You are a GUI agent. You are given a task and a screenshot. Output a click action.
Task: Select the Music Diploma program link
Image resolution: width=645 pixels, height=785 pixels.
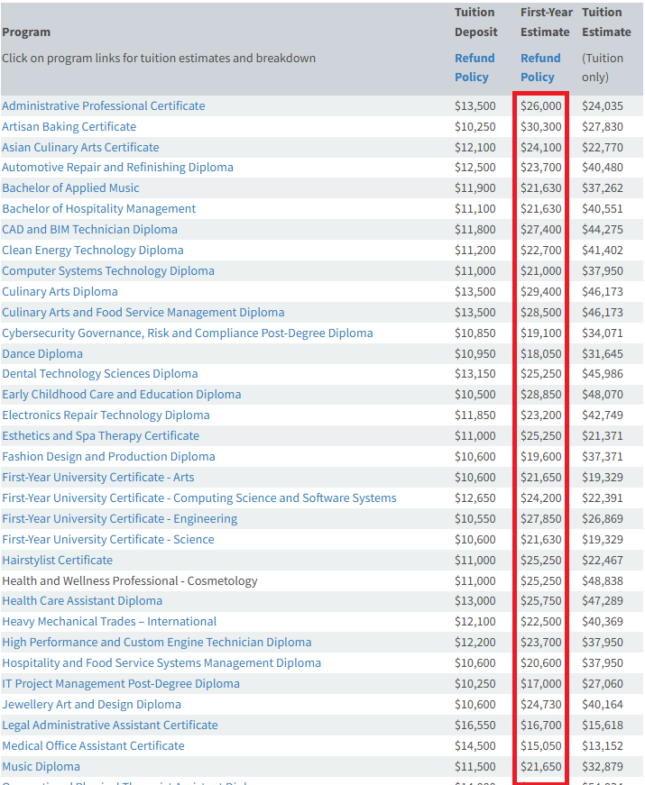(41, 767)
